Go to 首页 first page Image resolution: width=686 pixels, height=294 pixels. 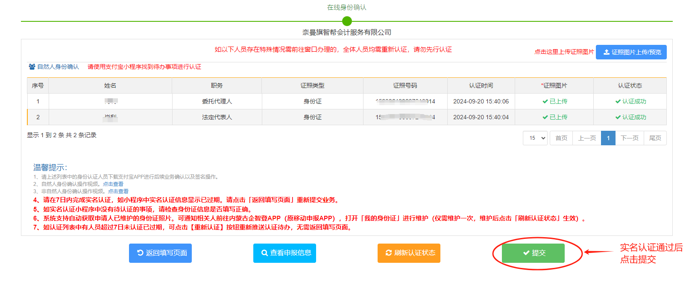pyautogui.click(x=561, y=138)
